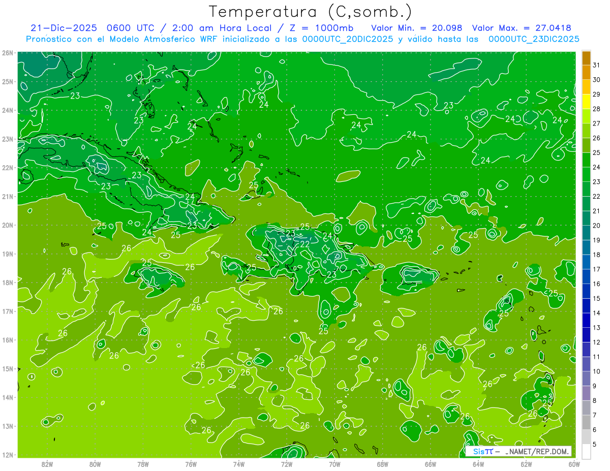The height and width of the screenshot is (471, 610).
Task: Click the color bar label 10
Action: pos(596,371)
